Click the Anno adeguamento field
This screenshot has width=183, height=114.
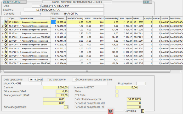click(66, 107)
